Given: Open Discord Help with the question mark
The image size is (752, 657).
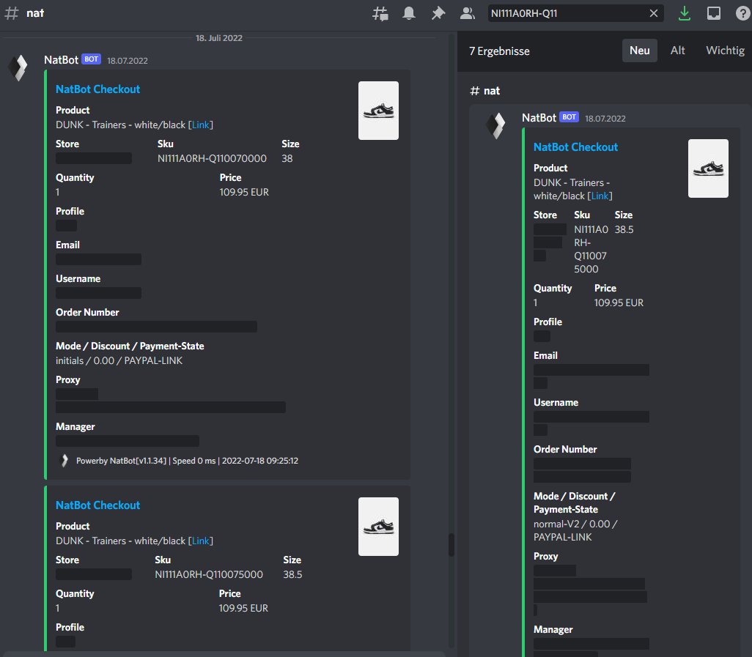Looking at the screenshot, I should point(742,12).
